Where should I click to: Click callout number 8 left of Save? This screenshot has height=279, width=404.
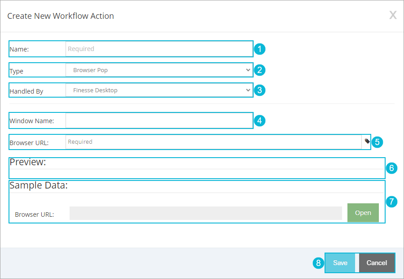point(318,263)
